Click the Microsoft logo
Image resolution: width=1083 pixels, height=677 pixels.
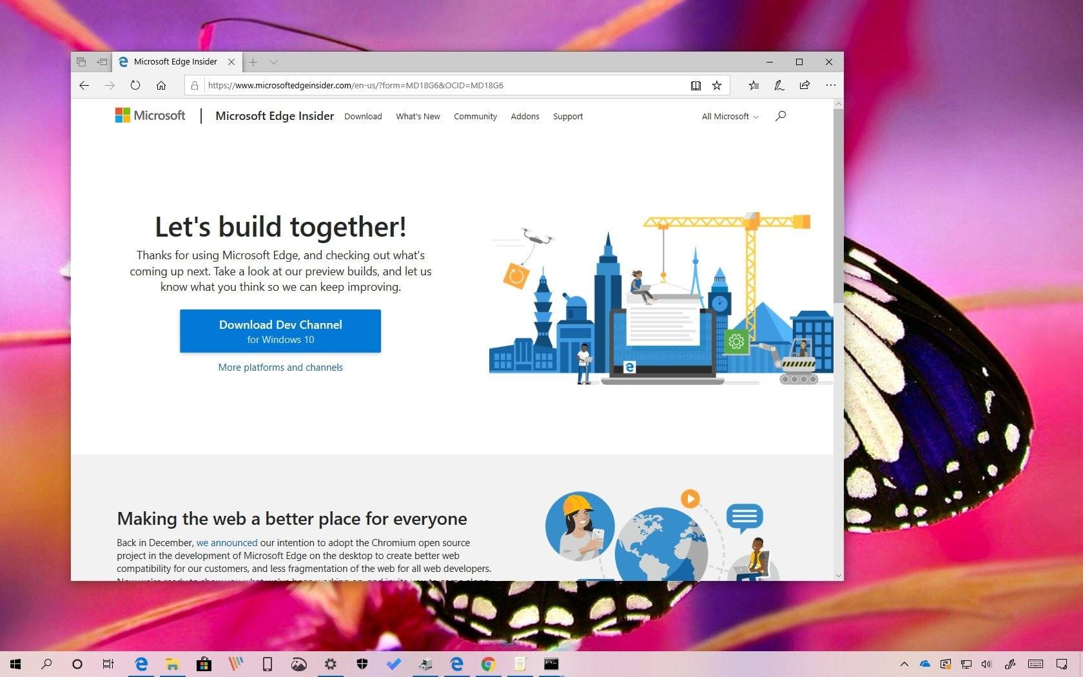[x=150, y=115]
